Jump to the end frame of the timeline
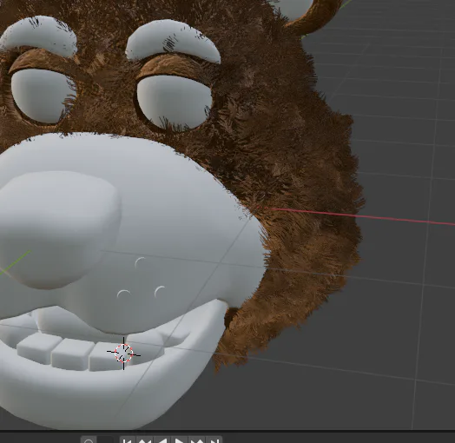Screen dimensions: 455x443 [x=214, y=440]
